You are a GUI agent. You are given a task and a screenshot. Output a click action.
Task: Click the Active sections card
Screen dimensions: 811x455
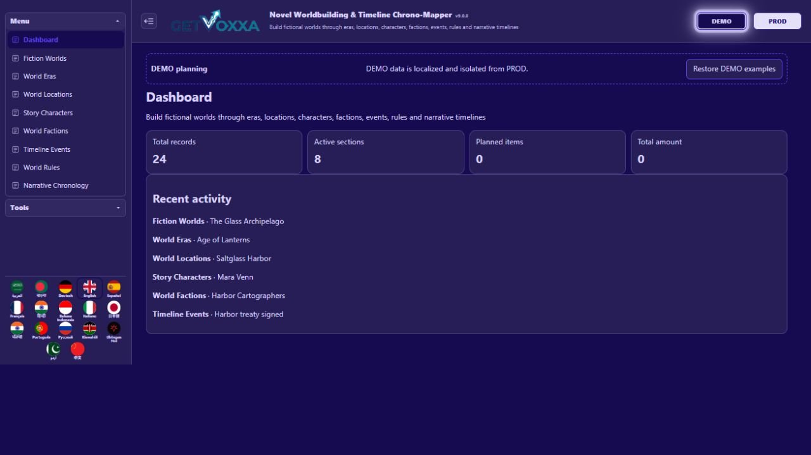(386, 152)
